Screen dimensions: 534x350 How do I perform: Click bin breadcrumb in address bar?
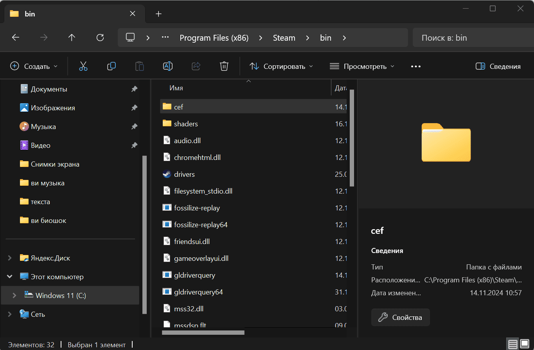(x=325, y=38)
